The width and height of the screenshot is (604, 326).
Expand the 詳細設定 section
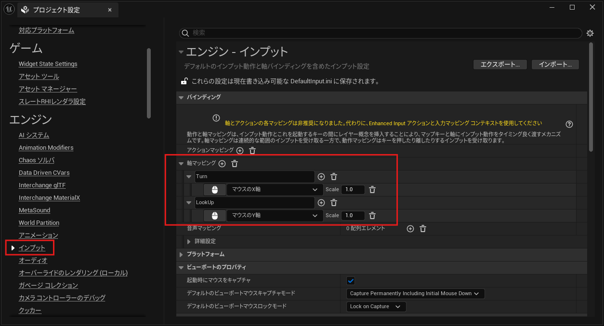189,241
